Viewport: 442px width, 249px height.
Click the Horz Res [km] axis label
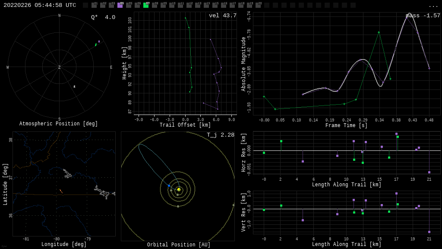243,153
